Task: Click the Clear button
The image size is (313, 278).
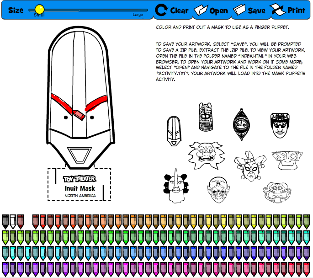Action: pyautogui.click(x=172, y=10)
